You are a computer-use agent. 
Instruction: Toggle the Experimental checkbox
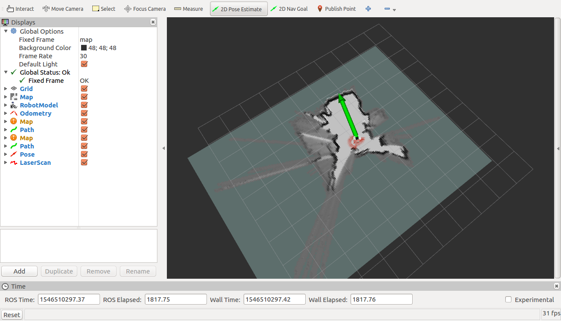point(508,299)
